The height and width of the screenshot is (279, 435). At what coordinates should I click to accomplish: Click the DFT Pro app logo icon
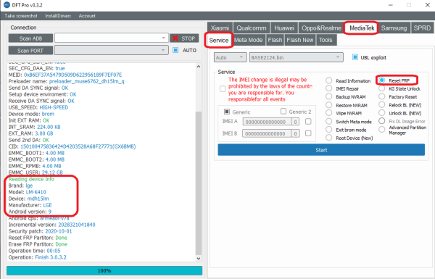point(7,5)
